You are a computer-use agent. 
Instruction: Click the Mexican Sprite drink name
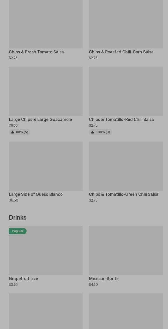(104, 278)
